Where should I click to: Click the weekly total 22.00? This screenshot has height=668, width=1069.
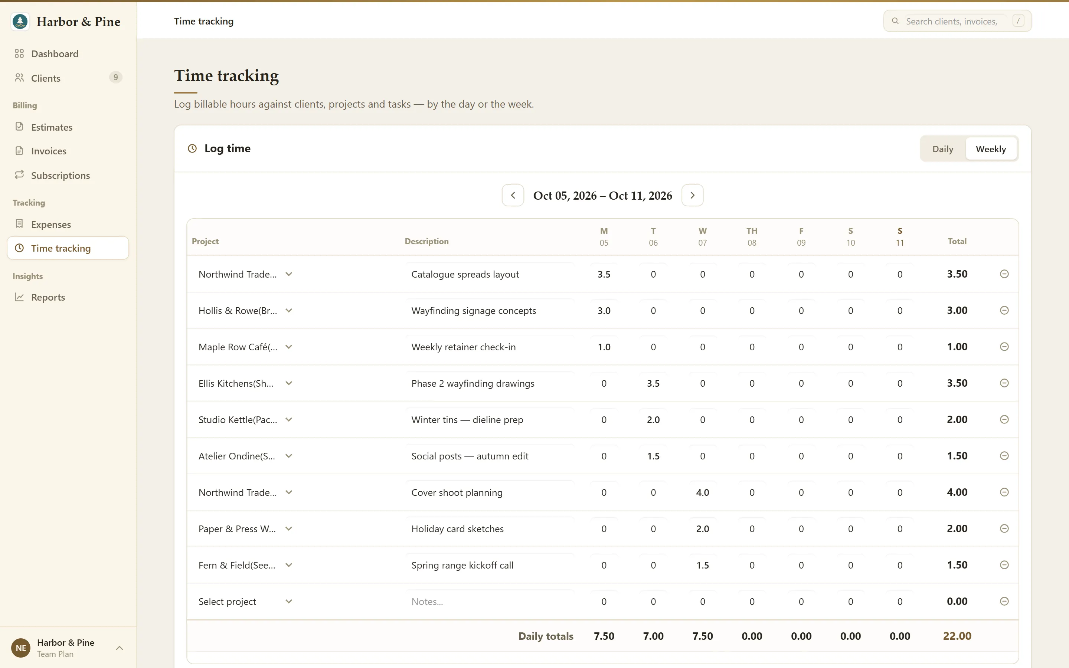957,636
